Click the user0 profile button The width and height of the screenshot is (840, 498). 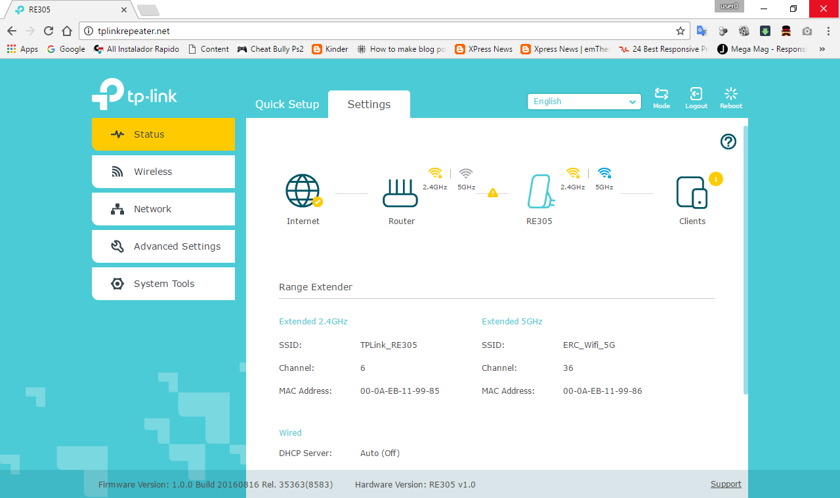pyautogui.click(x=729, y=6)
